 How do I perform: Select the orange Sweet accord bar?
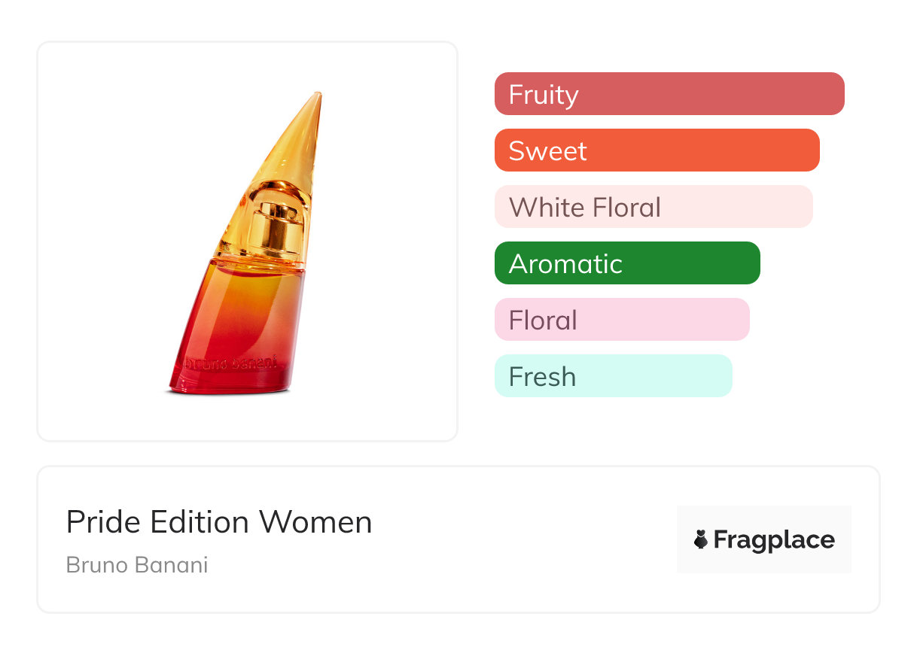[657, 150]
